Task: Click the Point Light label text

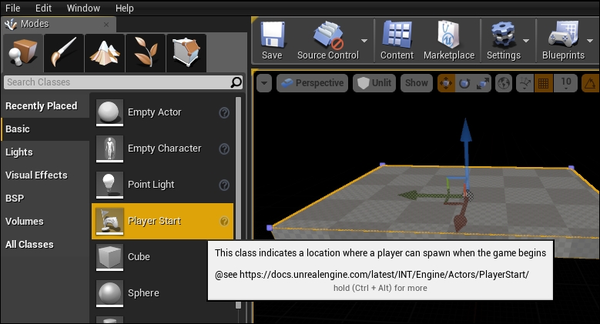Action: (151, 185)
